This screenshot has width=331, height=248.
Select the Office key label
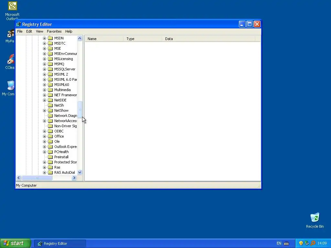pyautogui.click(x=59, y=136)
